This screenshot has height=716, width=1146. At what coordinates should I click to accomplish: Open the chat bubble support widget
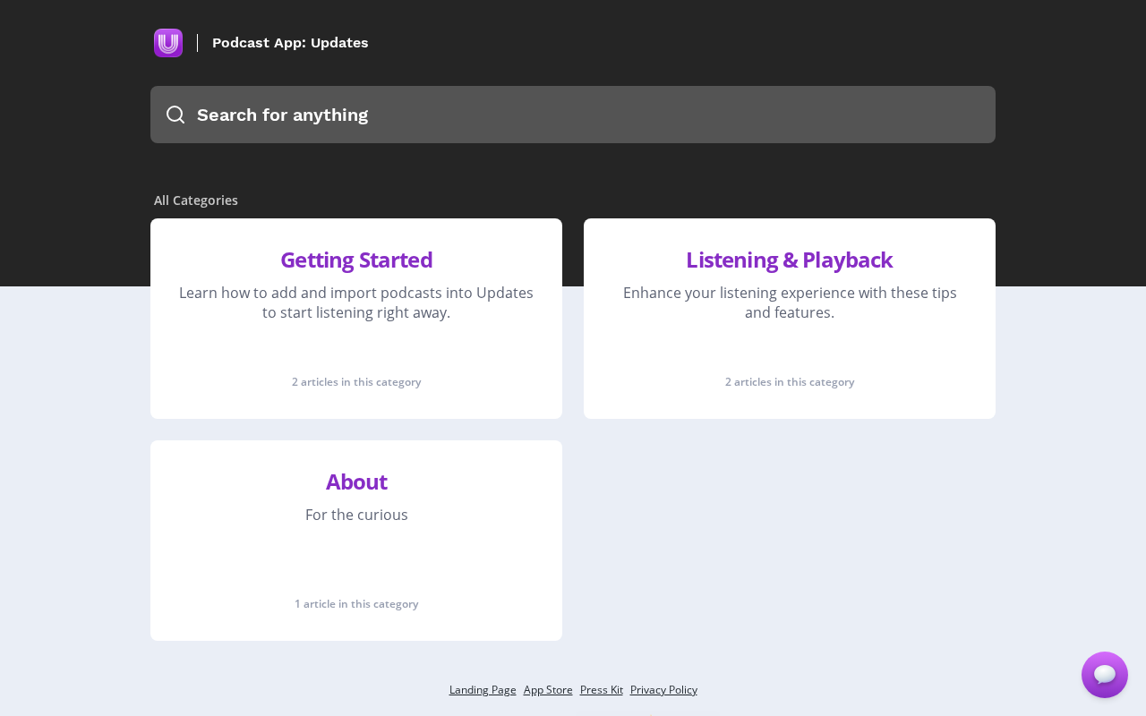[x=1104, y=675]
